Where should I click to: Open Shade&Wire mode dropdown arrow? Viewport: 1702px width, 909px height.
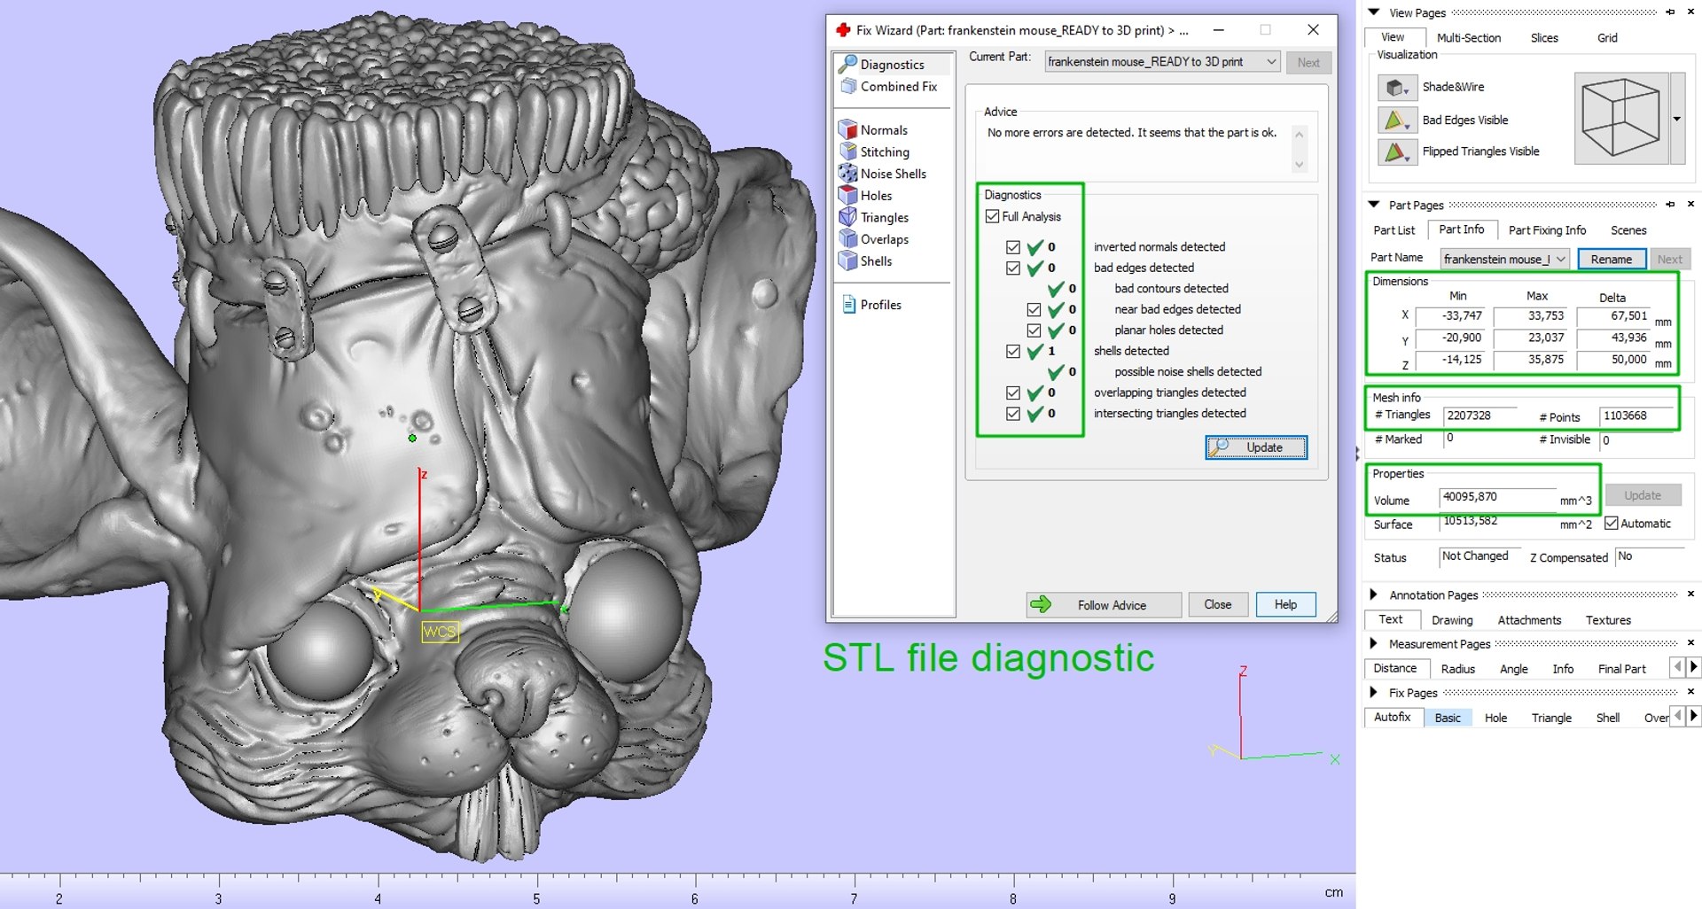point(1407,92)
